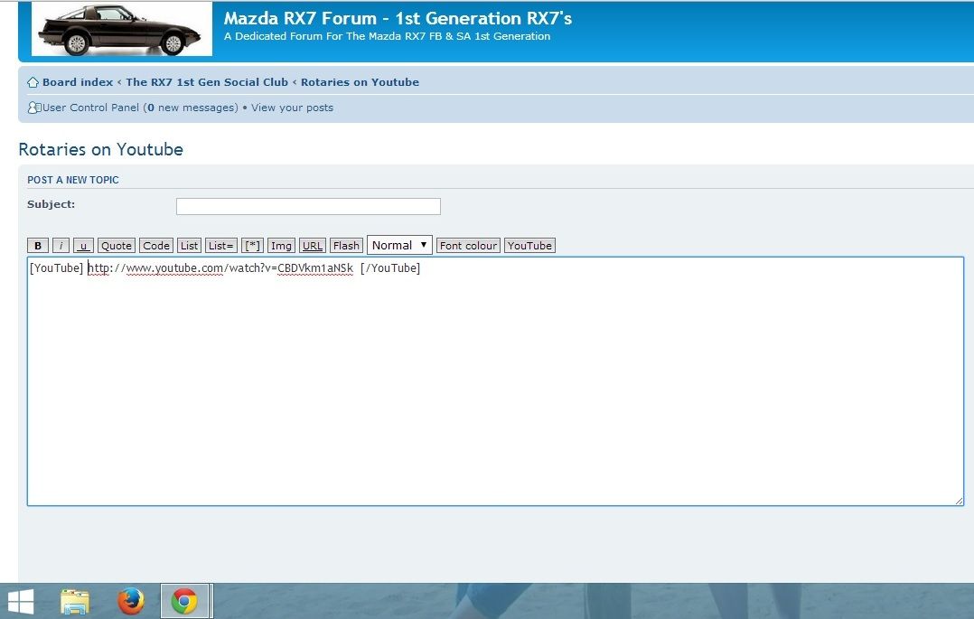The width and height of the screenshot is (974, 619).
Task: Click the [/YouTube] closing tag text
Action: click(390, 267)
